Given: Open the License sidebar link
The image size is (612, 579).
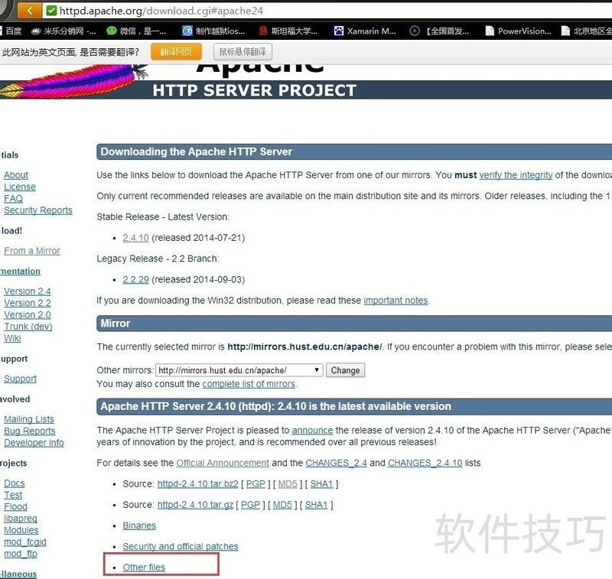Looking at the screenshot, I should pos(20,187).
